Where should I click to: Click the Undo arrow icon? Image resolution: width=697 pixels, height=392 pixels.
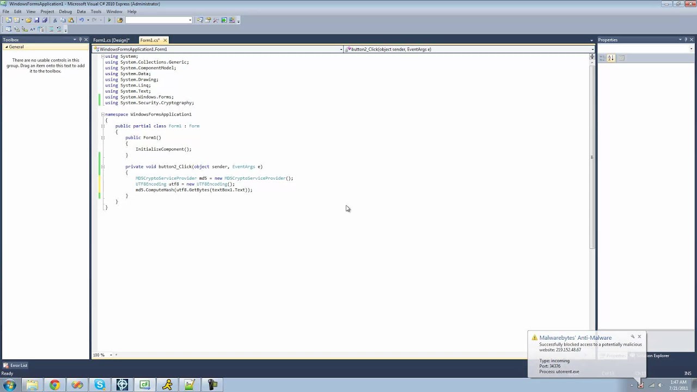pos(82,20)
